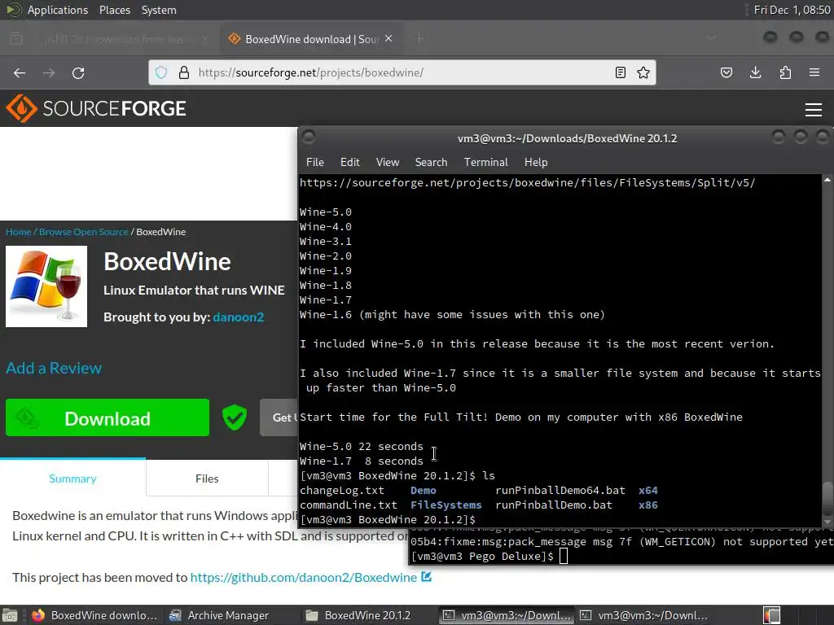Image resolution: width=834 pixels, height=625 pixels.
Task: Click the green Download button
Action: [108, 417]
